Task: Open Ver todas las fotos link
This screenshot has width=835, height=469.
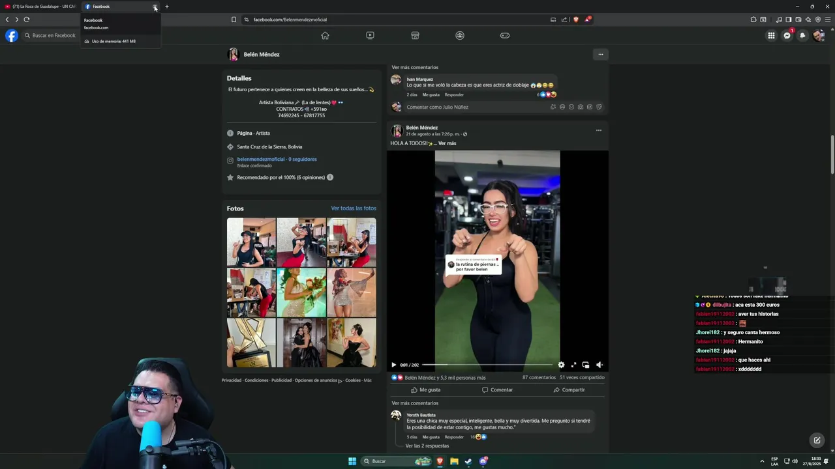Action: point(354,208)
